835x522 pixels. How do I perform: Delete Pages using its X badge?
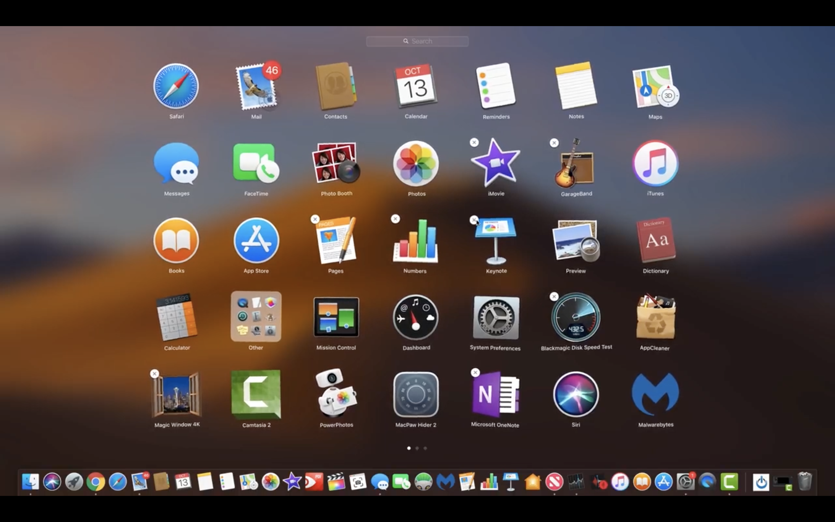point(315,219)
